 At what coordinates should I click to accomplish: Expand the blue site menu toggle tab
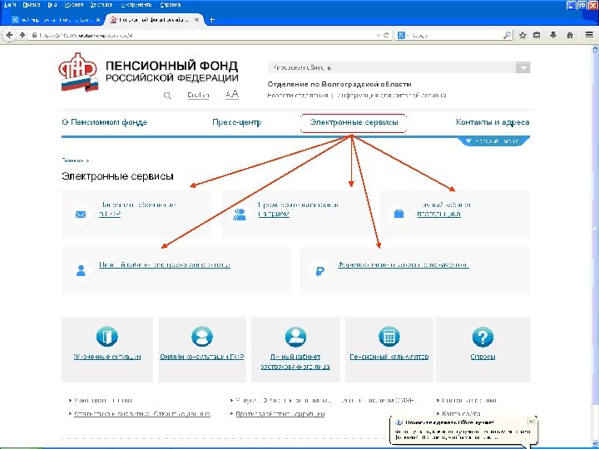coord(494,141)
